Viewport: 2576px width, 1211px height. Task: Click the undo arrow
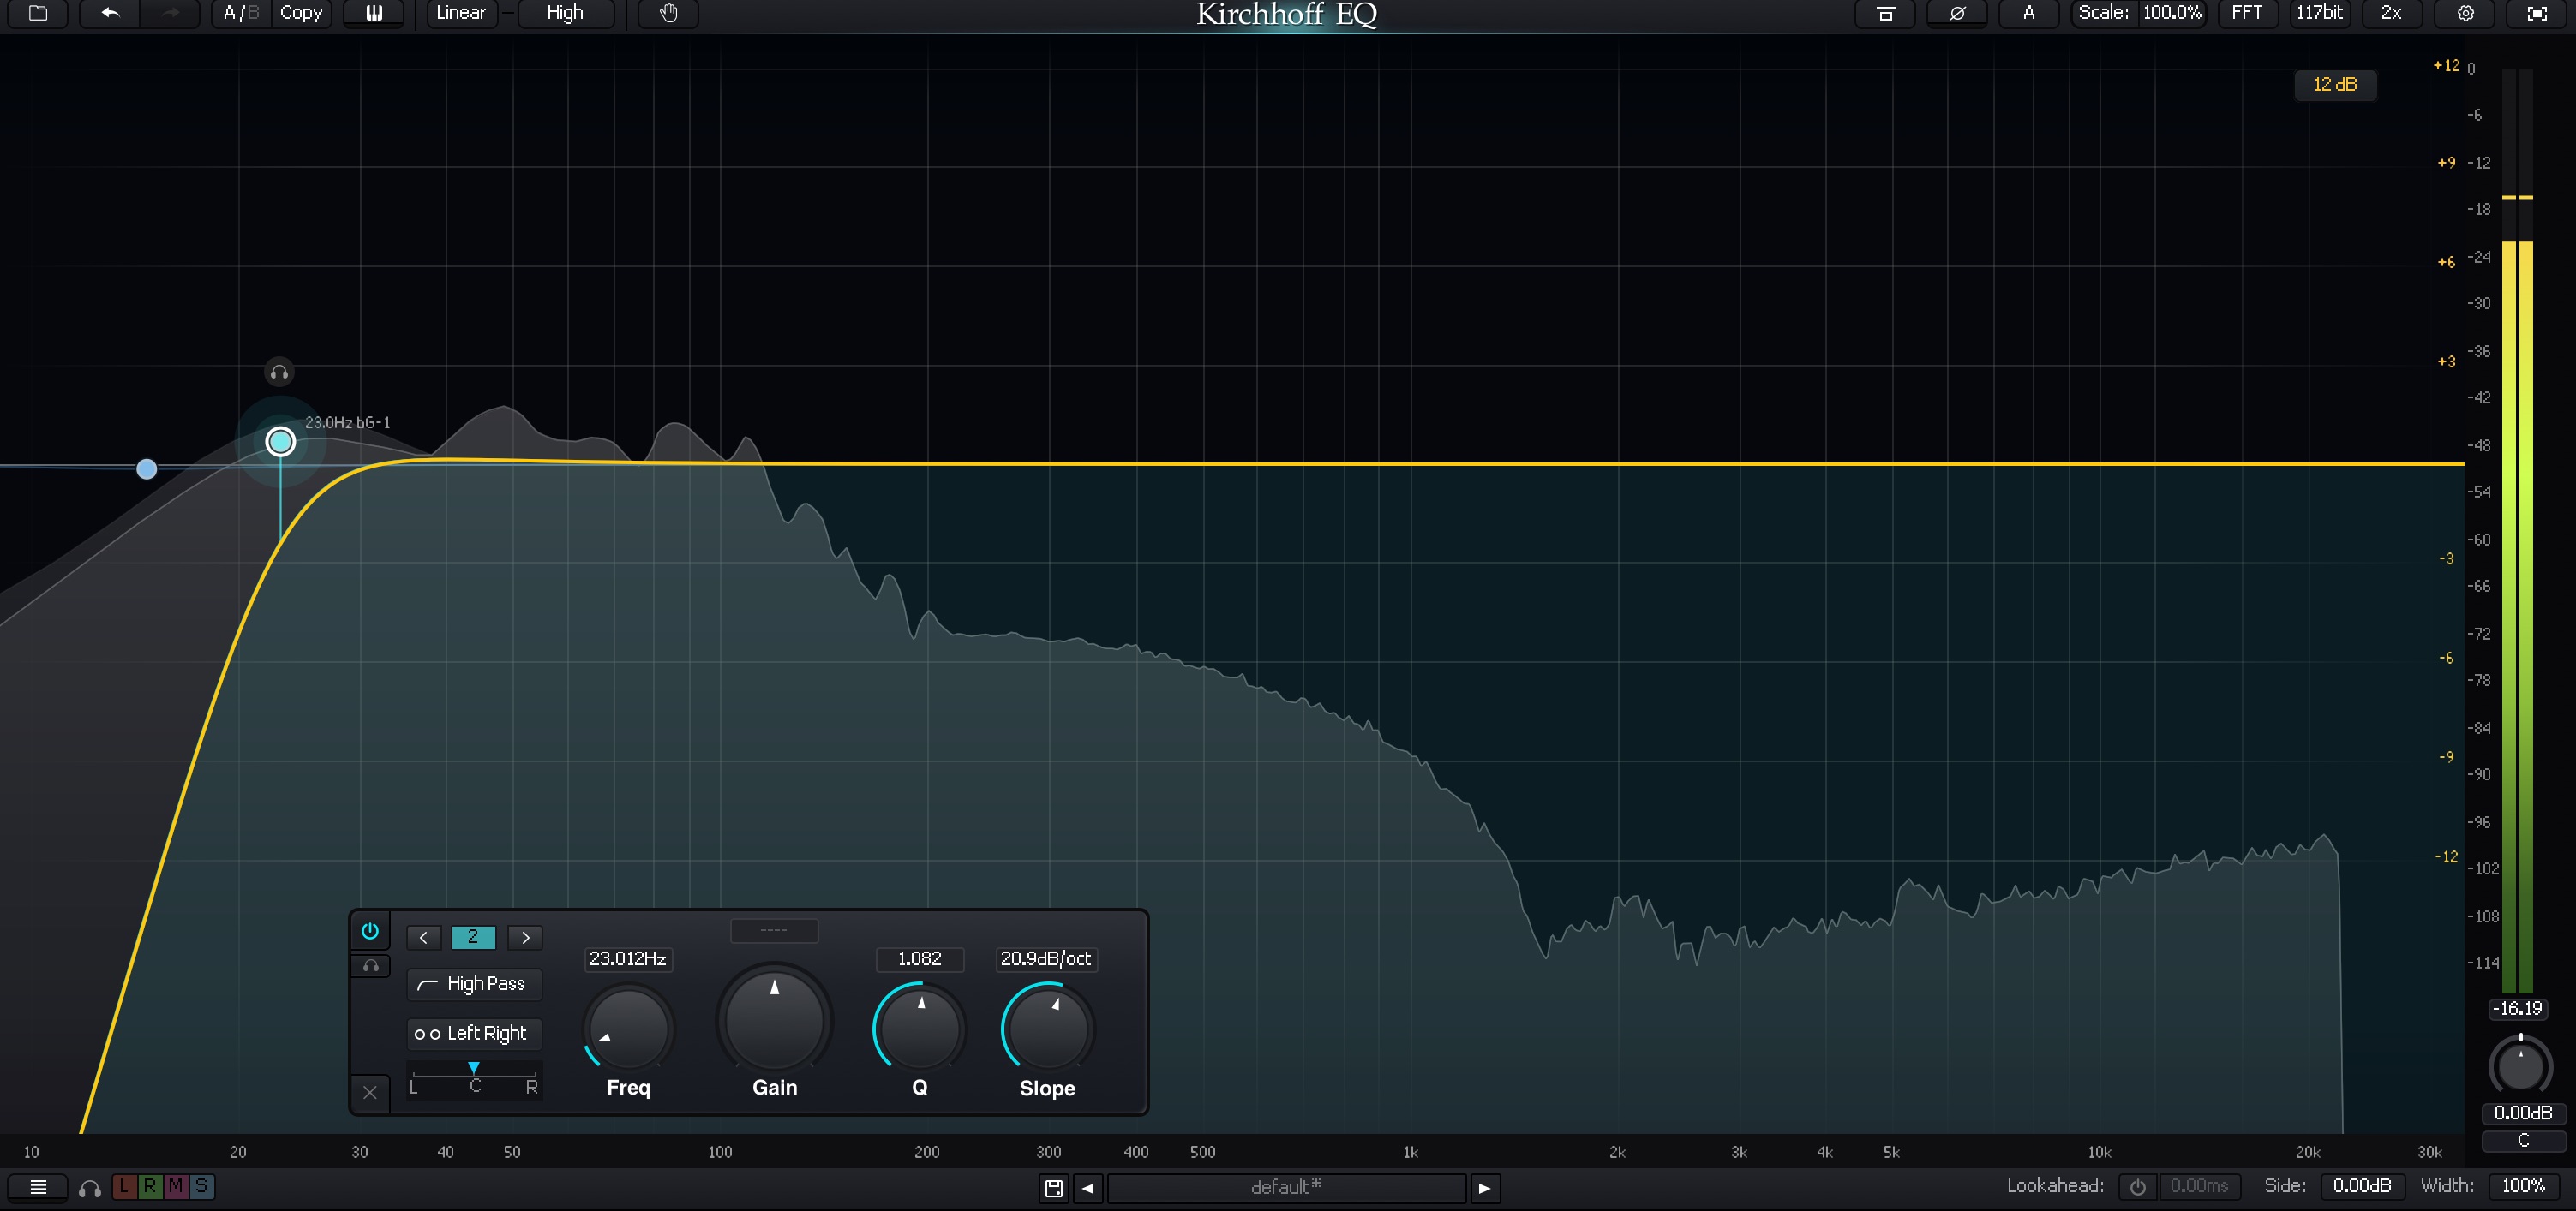(x=110, y=13)
